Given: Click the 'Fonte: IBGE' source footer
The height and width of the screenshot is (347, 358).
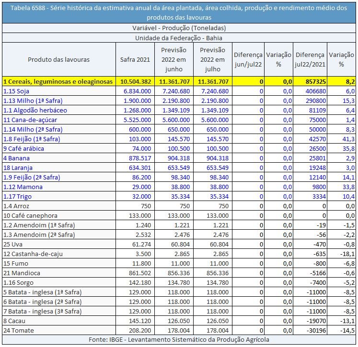Looking at the screenshot, I should coord(179,340).
